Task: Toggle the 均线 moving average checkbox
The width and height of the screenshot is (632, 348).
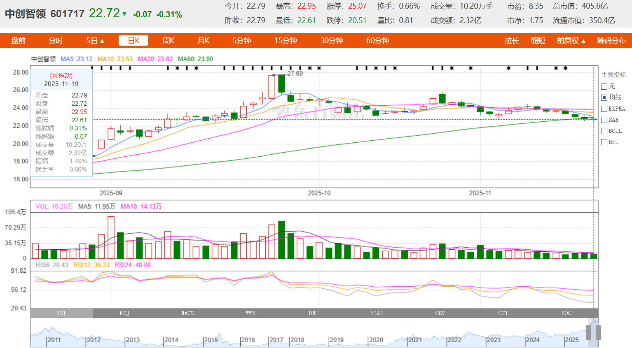Action: tap(604, 97)
